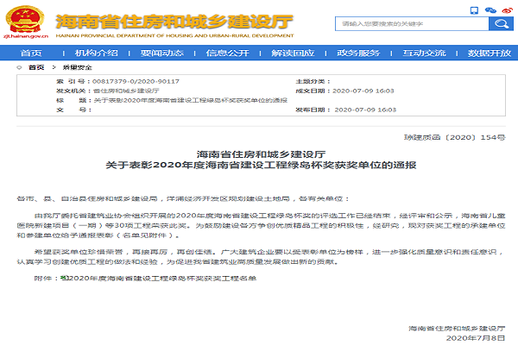Select 信息公开 in the navigation bar
The height and width of the screenshot is (345, 518).
pyautogui.click(x=227, y=53)
